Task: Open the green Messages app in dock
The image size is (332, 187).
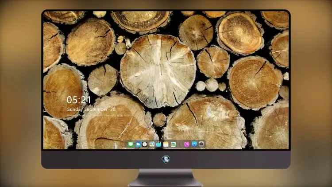Action: (131, 144)
